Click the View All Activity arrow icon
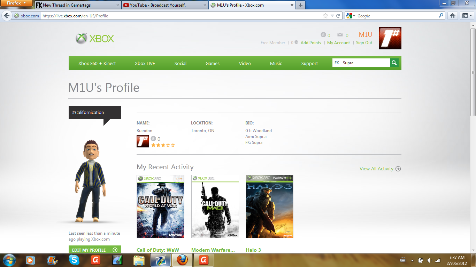Screen dimensions: 476x267 point(398,169)
